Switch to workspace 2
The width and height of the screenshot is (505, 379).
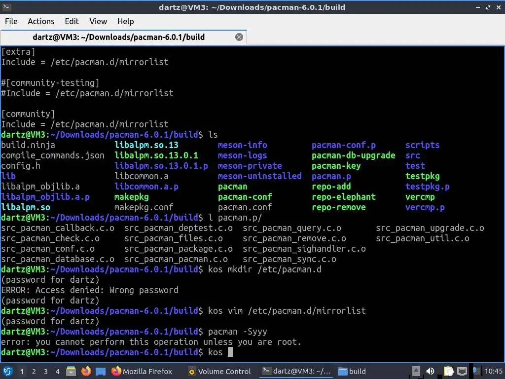click(x=34, y=372)
